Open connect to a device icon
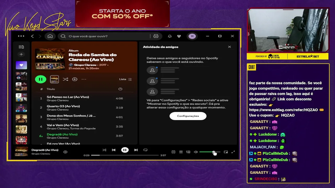 click(x=188, y=152)
